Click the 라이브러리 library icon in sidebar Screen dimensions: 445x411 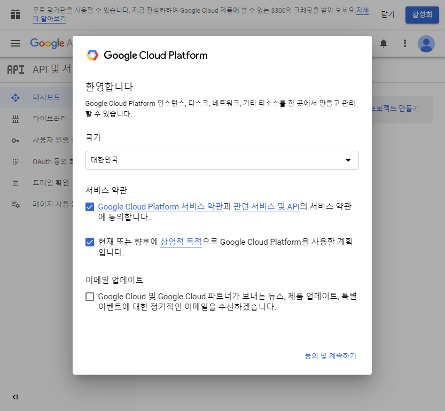[15, 119]
